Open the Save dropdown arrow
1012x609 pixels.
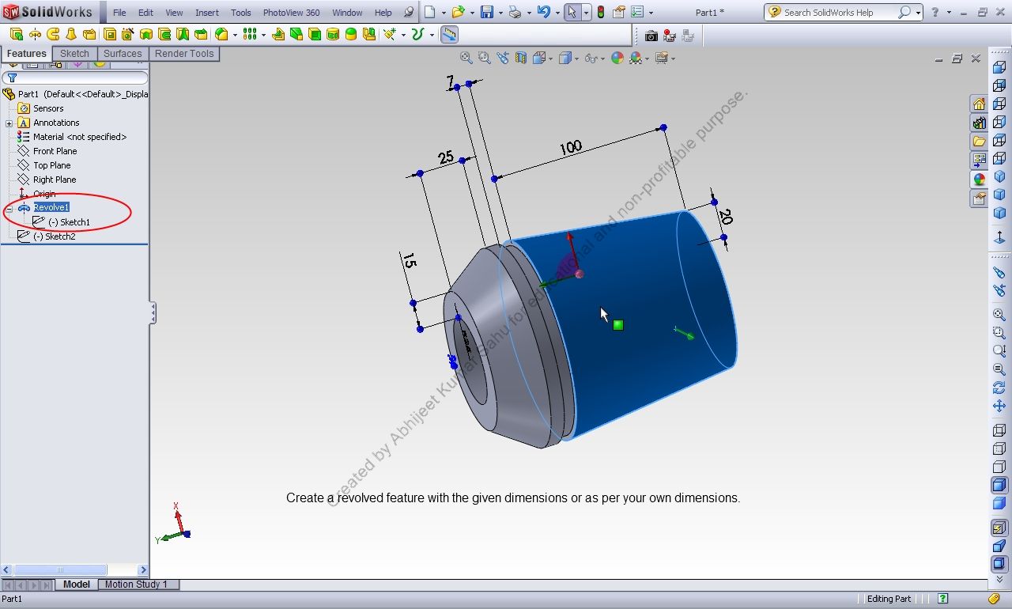(500, 13)
